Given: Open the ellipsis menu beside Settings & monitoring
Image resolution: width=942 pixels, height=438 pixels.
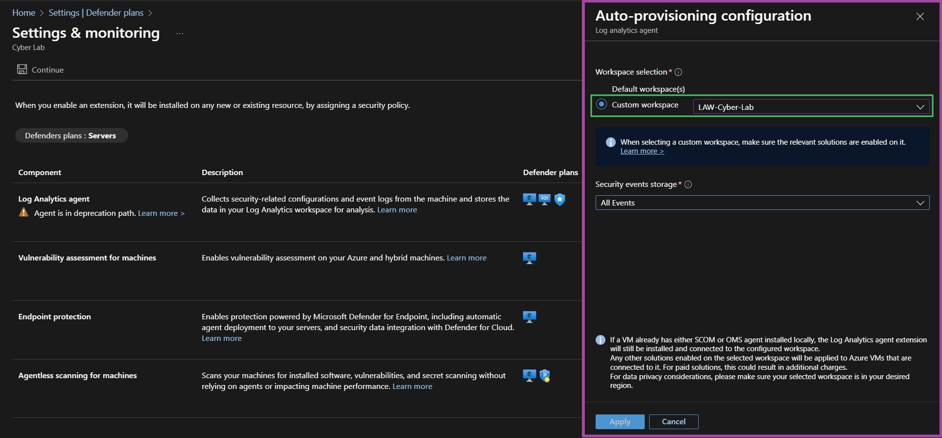Looking at the screenshot, I should pos(180,33).
